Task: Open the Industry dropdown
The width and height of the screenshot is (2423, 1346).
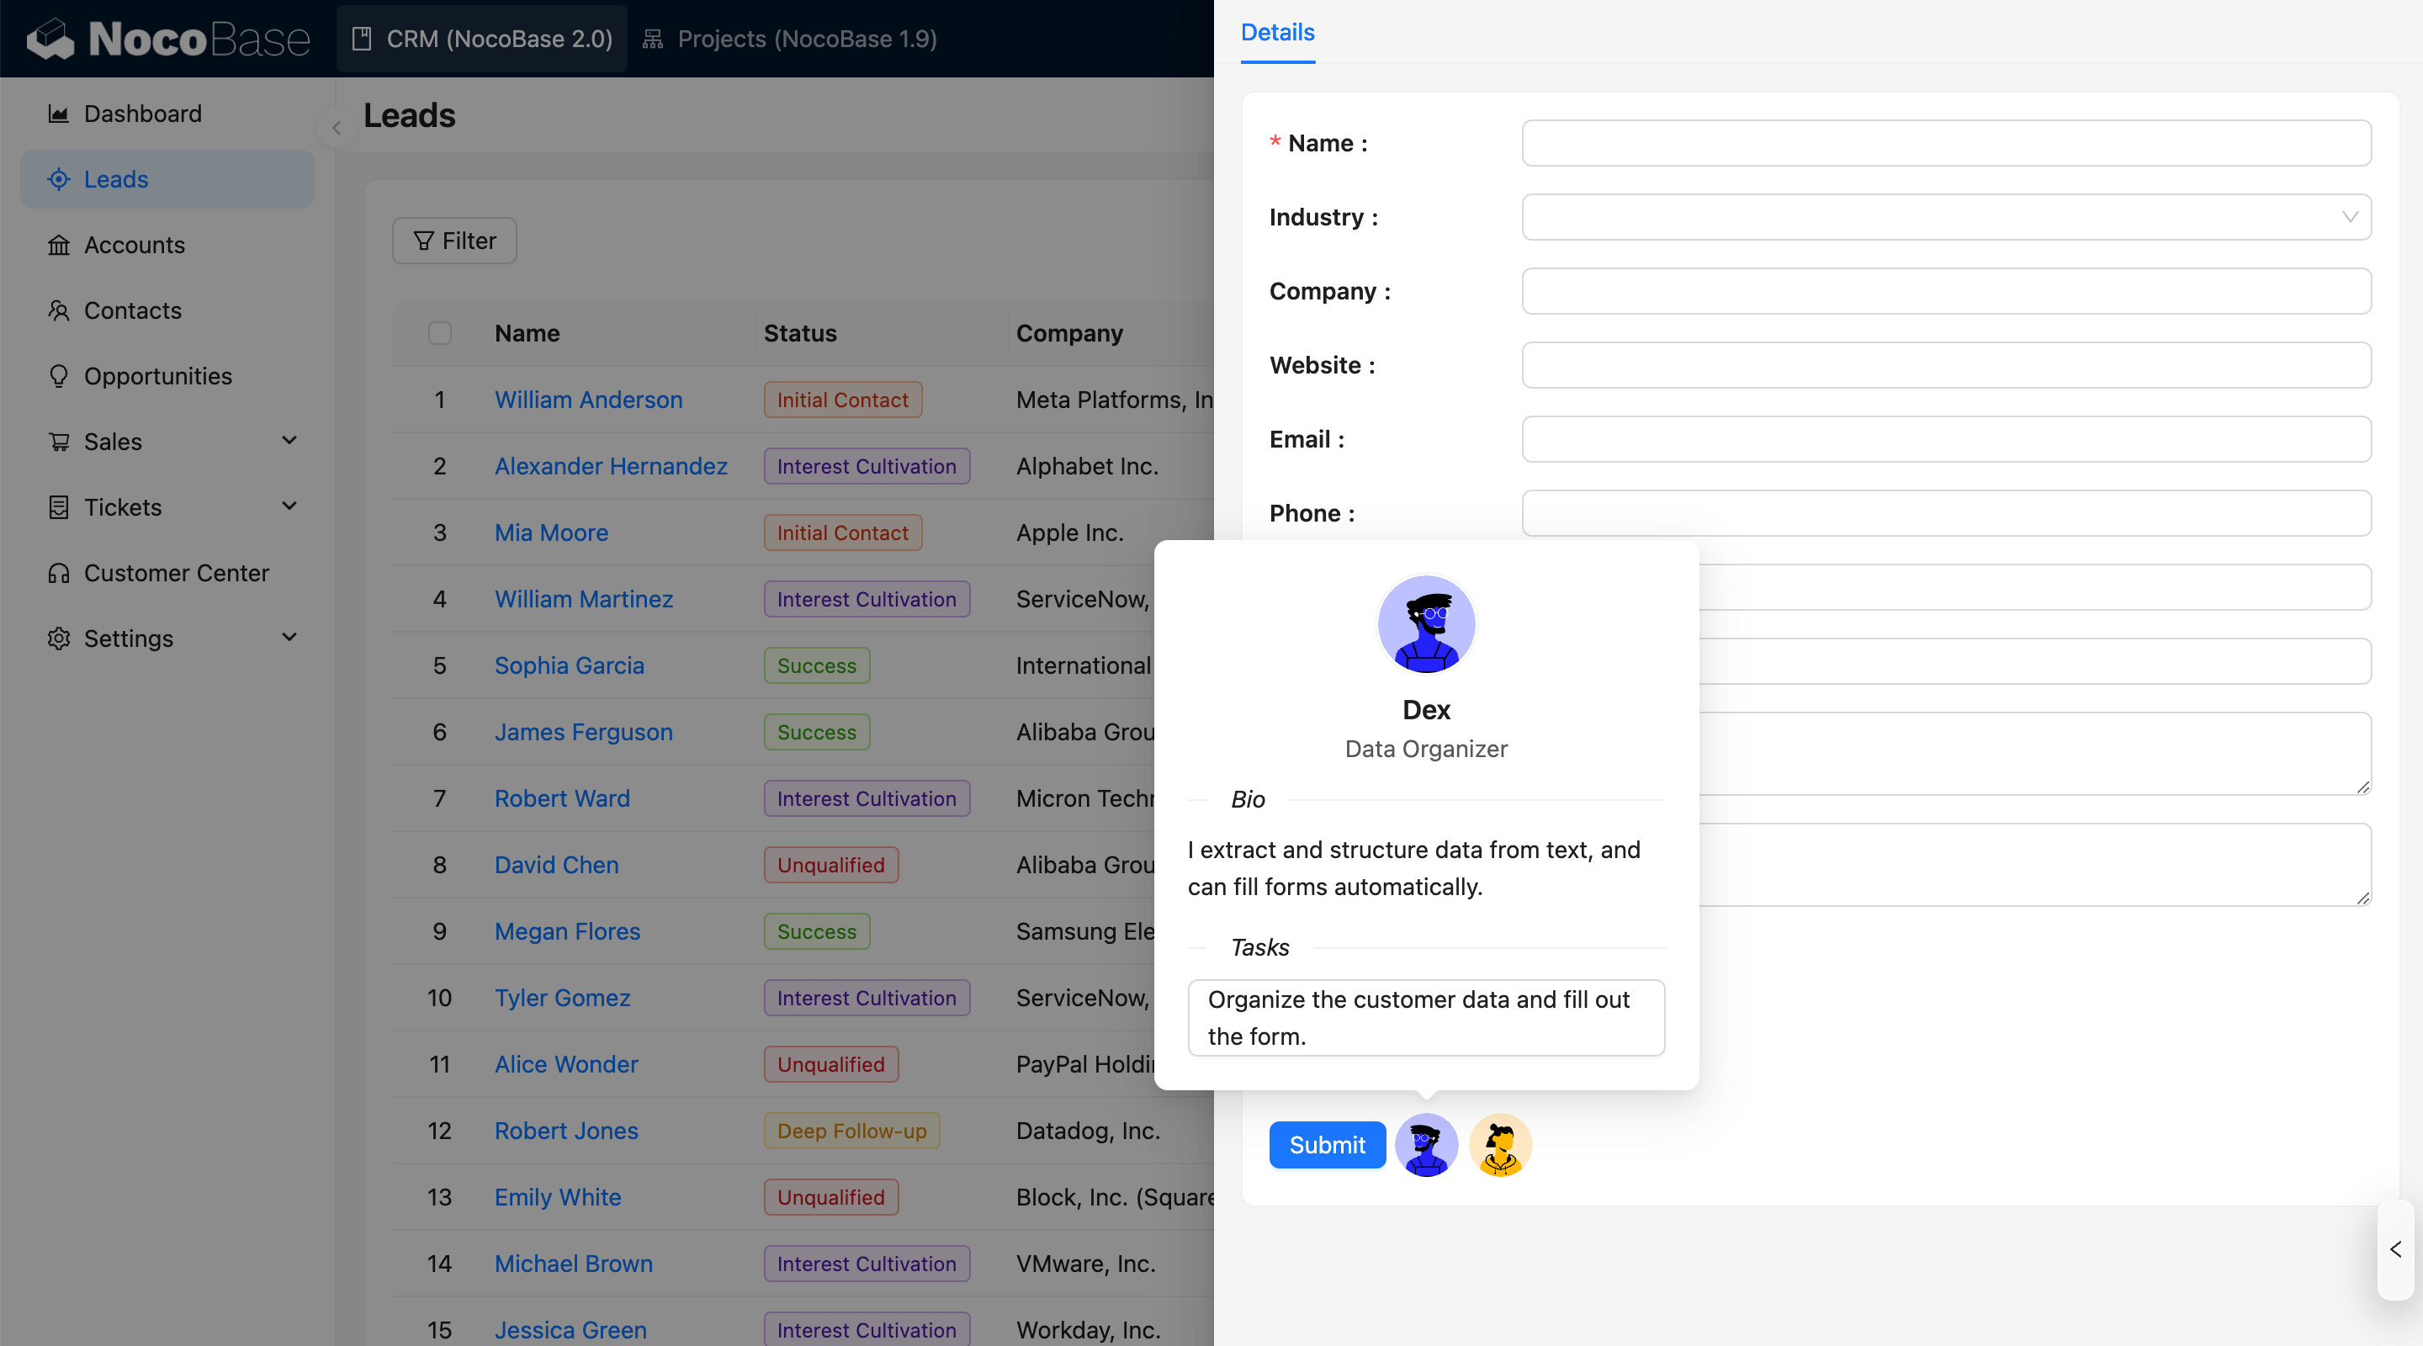Action: [x=1945, y=217]
